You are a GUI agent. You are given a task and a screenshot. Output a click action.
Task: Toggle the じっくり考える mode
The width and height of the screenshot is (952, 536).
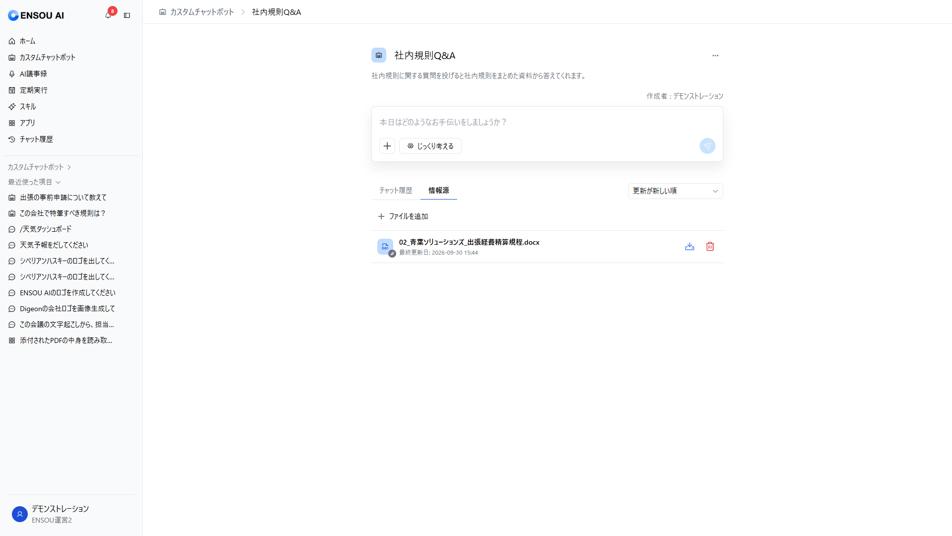coord(430,146)
